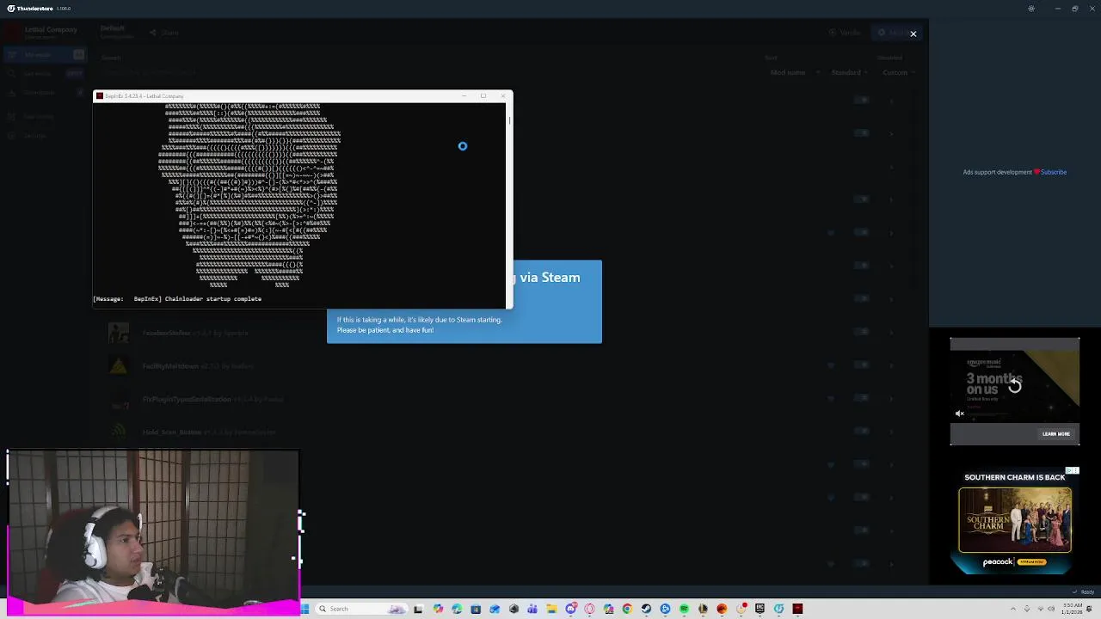The image size is (1101, 619).
Task: Click the Share profile button
Action: tap(163, 33)
